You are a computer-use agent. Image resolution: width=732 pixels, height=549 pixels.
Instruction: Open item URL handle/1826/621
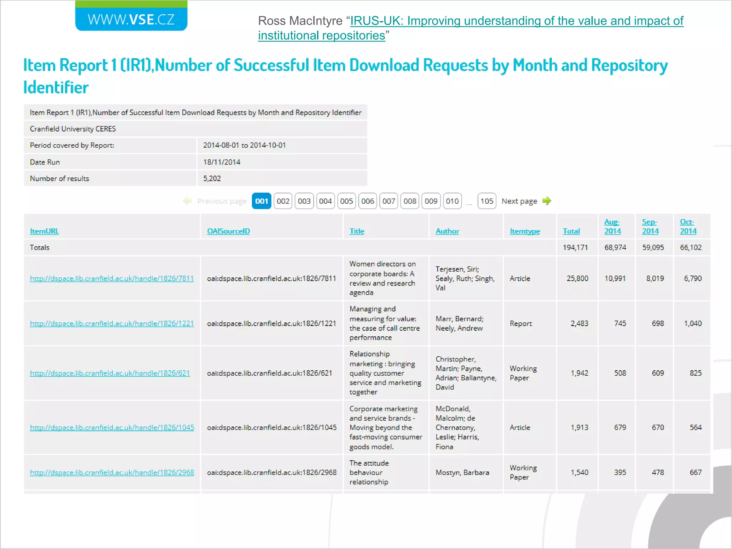tap(110, 373)
